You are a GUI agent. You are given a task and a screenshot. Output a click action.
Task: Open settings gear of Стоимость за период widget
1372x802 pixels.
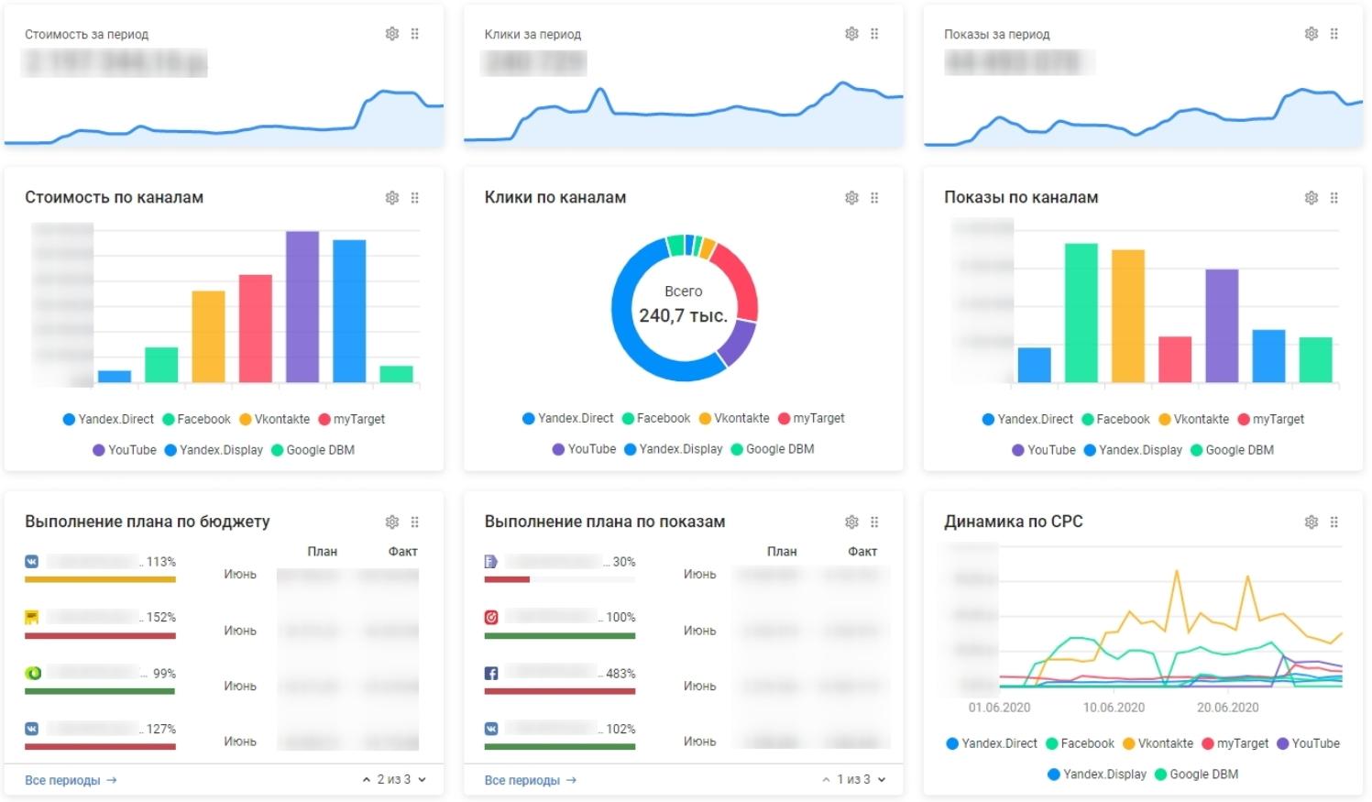[x=392, y=34]
